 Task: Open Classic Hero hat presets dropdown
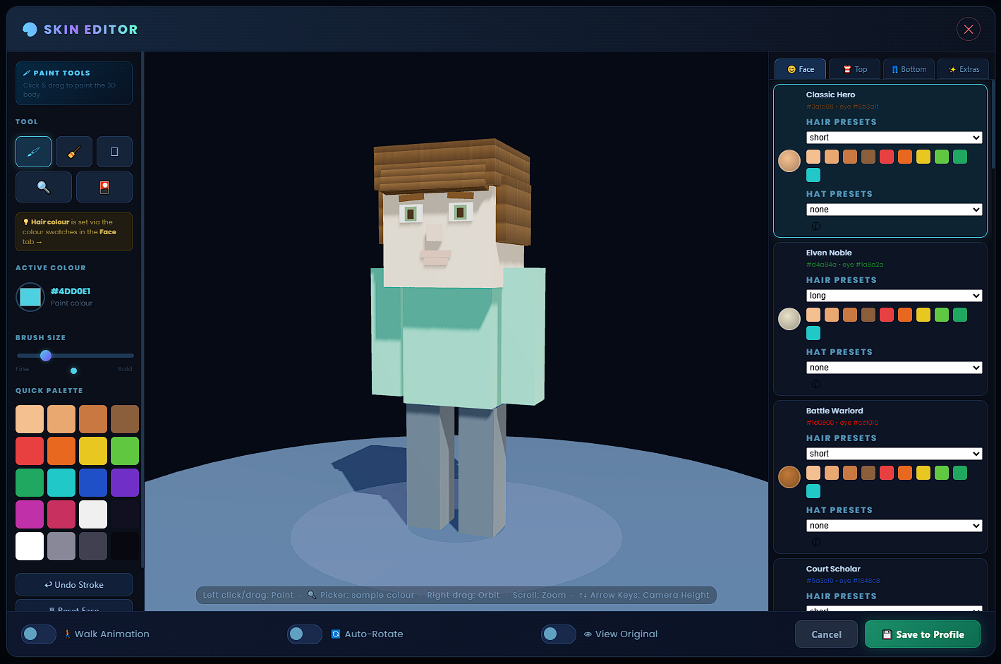click(894, 210)
